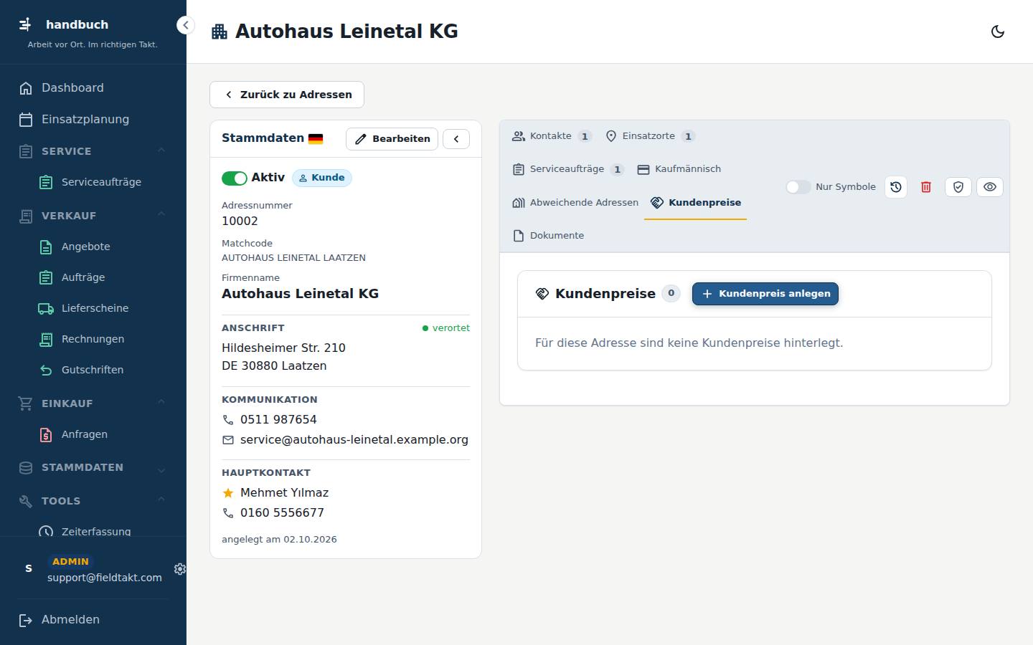Click the handbuch logo icon
Viewport: 1033px width, 645px height.
[x=25, y=24]
